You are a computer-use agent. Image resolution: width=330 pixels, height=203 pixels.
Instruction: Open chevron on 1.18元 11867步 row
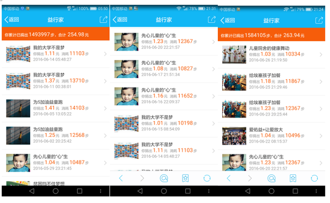[x=321, y=82]
